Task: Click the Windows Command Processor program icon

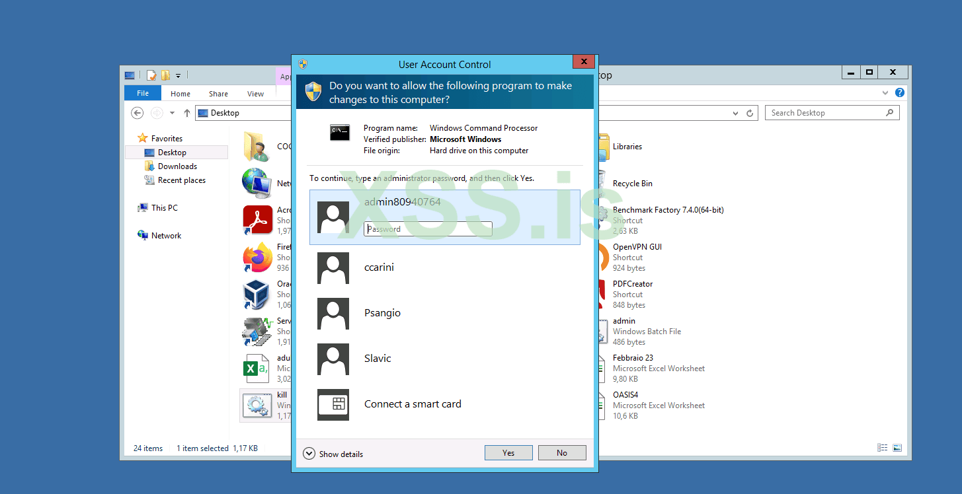Action: point(340,133)
